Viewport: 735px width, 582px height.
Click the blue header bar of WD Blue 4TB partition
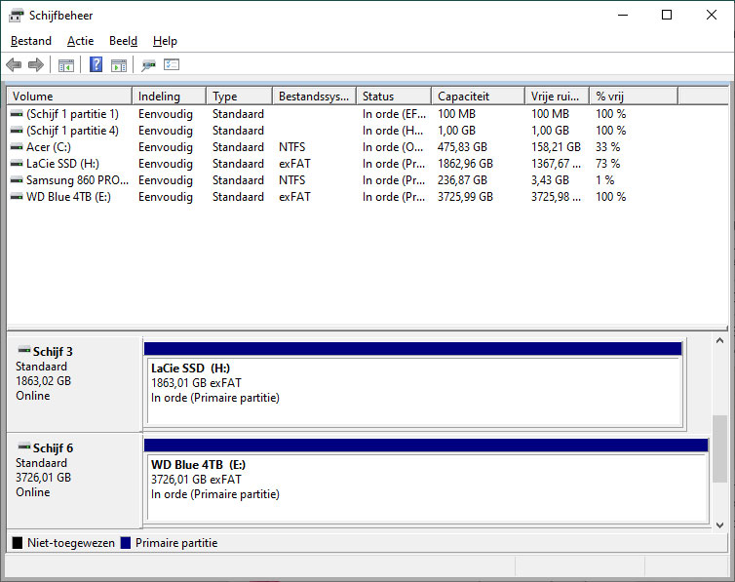426,446
